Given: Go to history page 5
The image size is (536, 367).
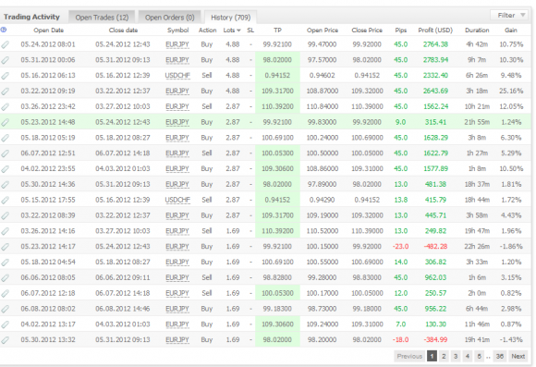Looking at the screenshot, I should [479, 357].
